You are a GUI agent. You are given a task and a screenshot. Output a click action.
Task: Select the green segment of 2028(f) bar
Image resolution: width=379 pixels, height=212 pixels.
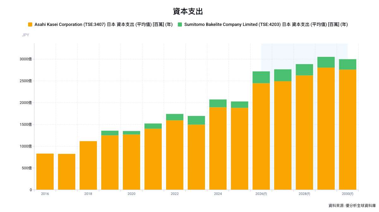[x=304, y=70]
